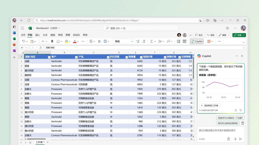Click the Copilot button in ribbon
Image resolution: width=259 pixels, height=145 pixels.
click(x=197, y=41)
